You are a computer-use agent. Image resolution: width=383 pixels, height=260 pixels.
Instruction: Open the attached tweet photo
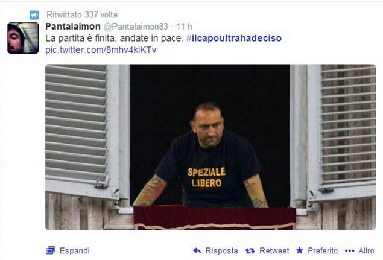pyautogui.click(x=210, y=147)
